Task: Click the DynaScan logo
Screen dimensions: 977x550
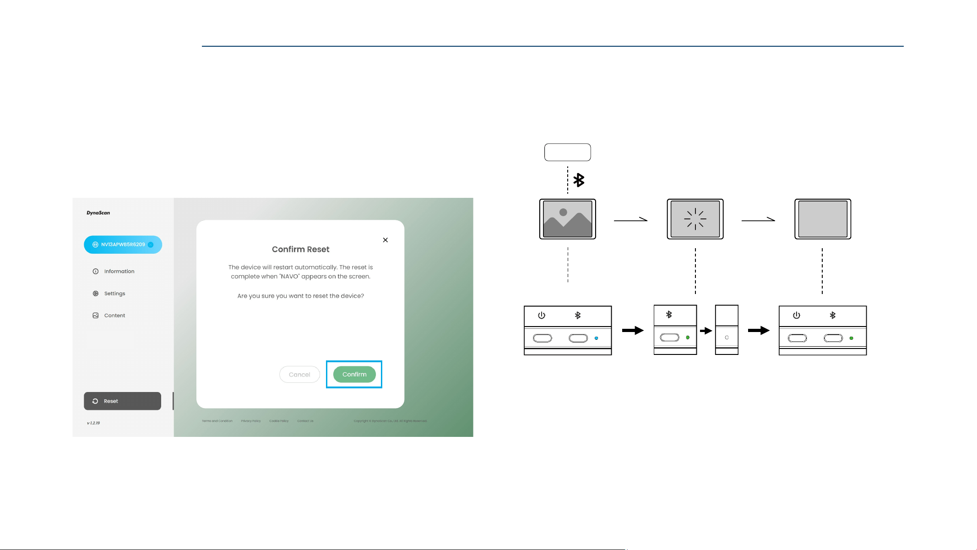Action: (98, 213)
